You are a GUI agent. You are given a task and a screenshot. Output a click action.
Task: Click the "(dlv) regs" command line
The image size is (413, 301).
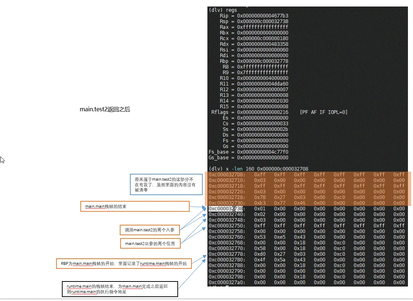click(x=223, y=10)
